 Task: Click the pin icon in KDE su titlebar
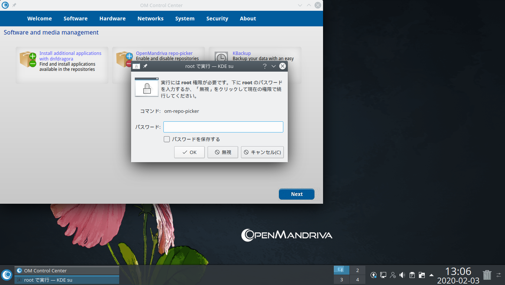[x=145, y=66]
